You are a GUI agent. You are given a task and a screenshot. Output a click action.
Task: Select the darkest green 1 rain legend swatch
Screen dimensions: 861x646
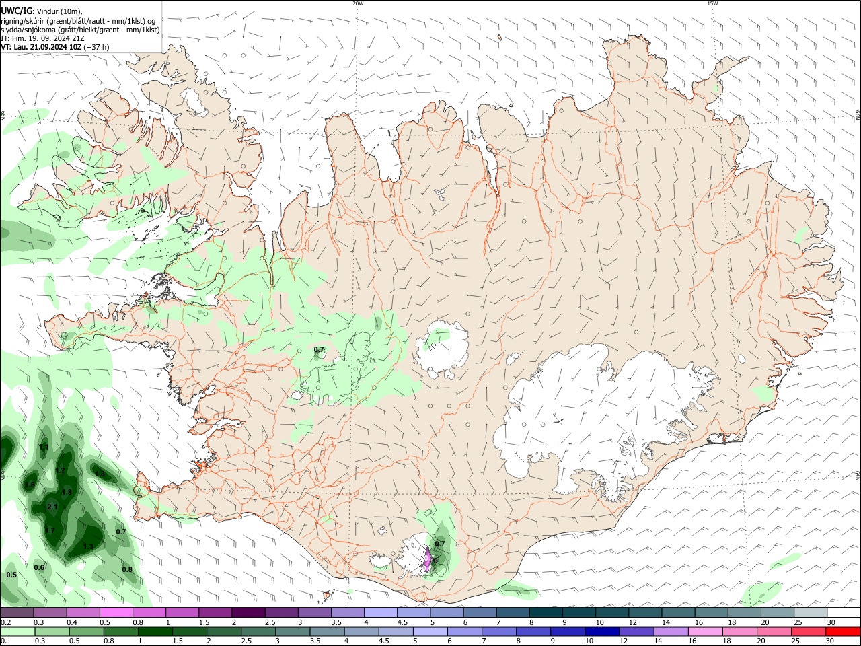tap(155, 631)
